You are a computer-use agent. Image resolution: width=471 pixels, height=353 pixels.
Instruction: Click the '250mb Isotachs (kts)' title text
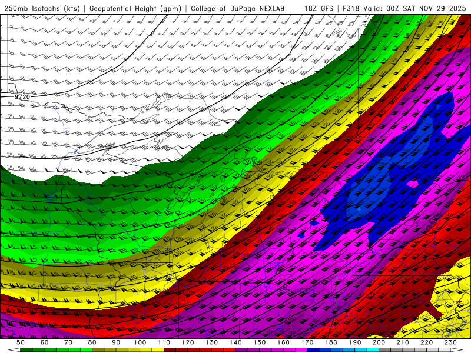[42, 8]
